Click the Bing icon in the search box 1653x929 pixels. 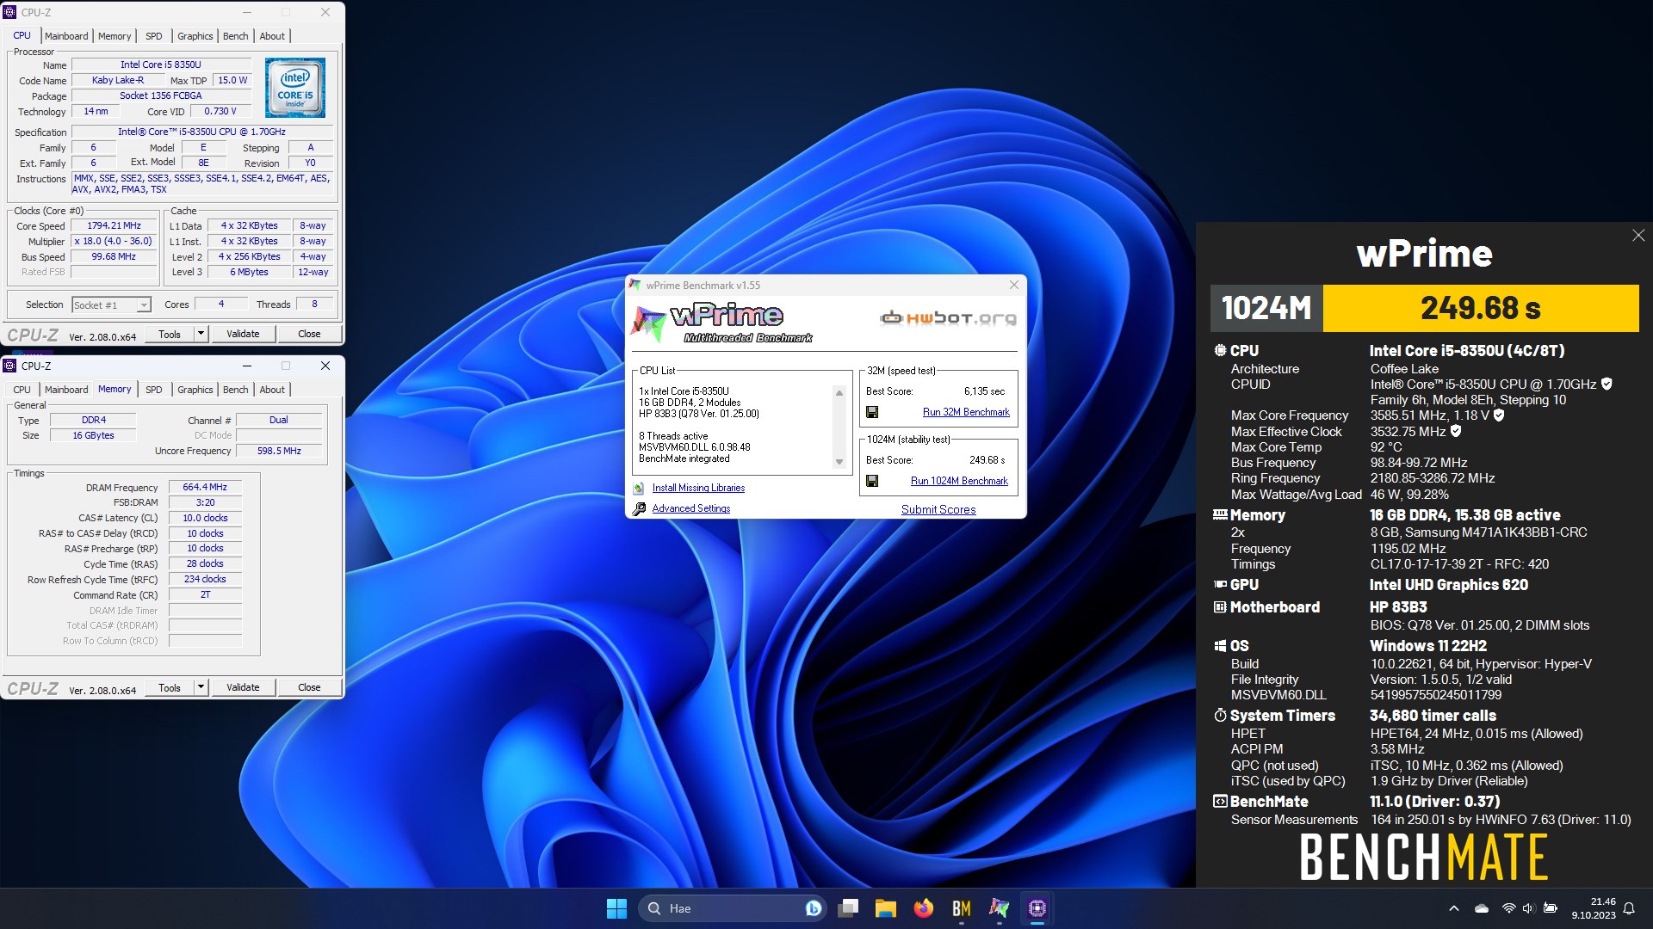pos(813,908)
